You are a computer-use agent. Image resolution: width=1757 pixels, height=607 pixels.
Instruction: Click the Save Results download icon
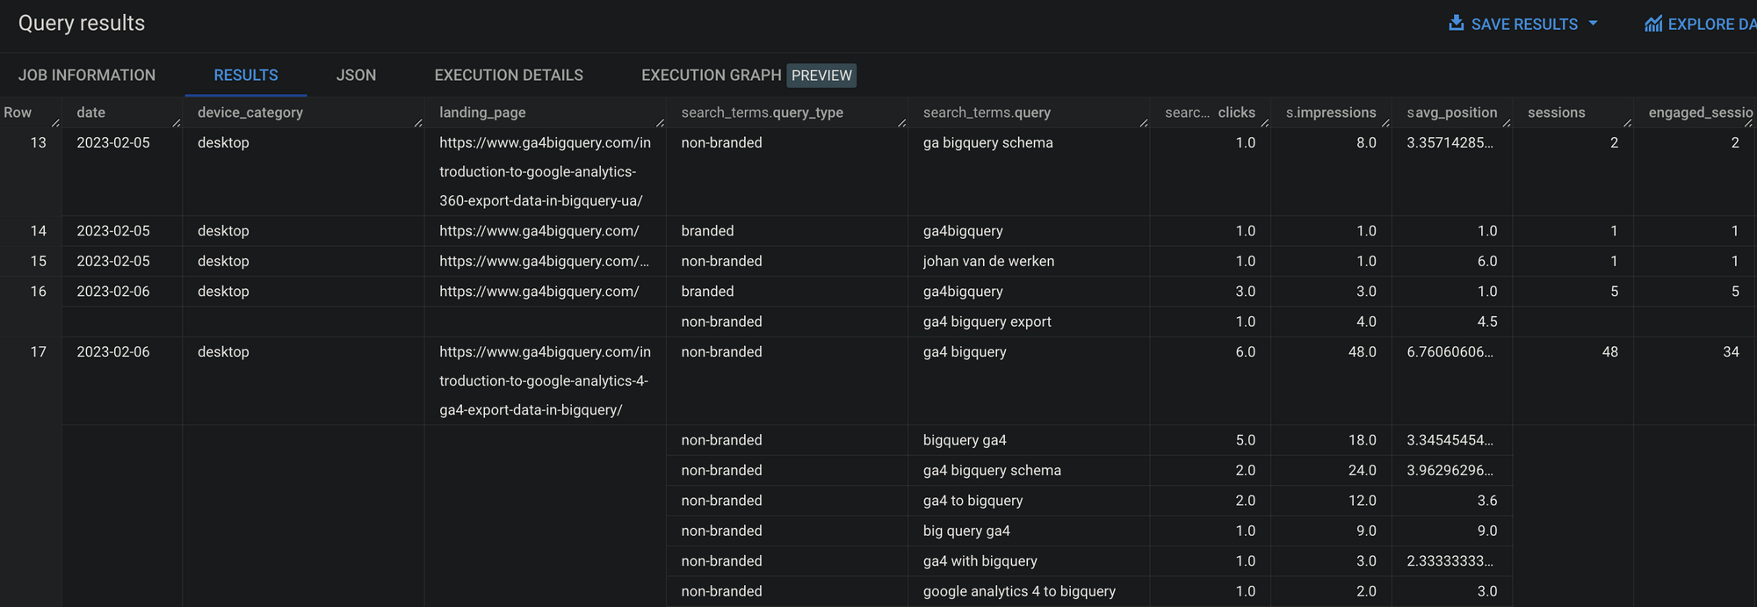pos(1457,23)
